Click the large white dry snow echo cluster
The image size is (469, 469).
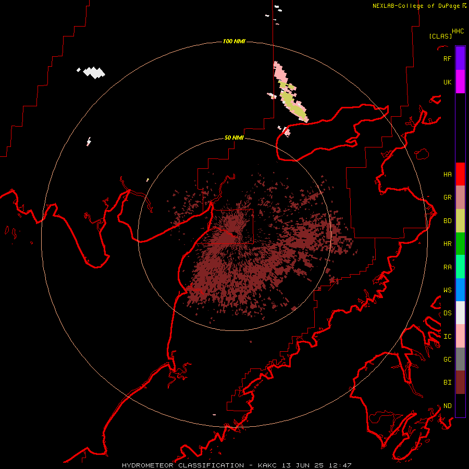[x=94, y=72]
